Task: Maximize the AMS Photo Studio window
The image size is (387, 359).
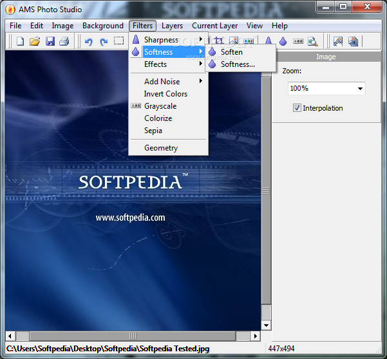Action: 343,6
